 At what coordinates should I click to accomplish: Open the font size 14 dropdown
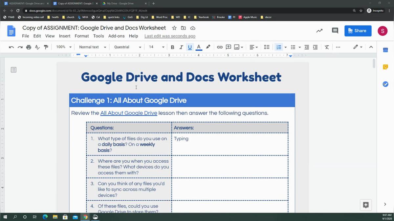coord(156,47)
